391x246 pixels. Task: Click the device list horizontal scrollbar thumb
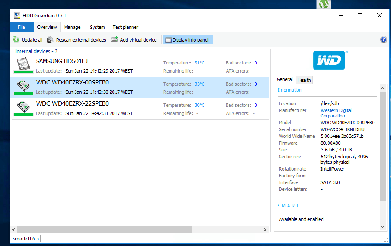click(105, 229)
